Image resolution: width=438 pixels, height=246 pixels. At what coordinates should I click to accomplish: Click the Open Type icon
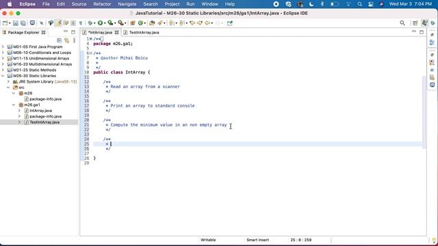coord(152,23)
